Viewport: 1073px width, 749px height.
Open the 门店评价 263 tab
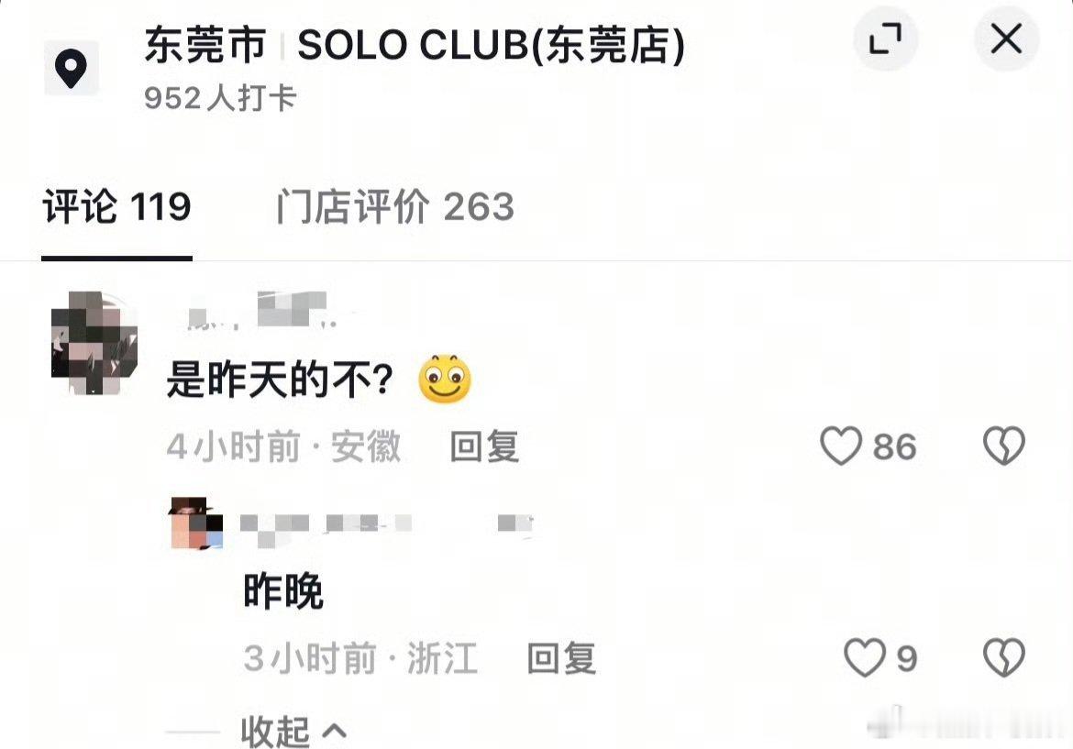pos(395,206)
